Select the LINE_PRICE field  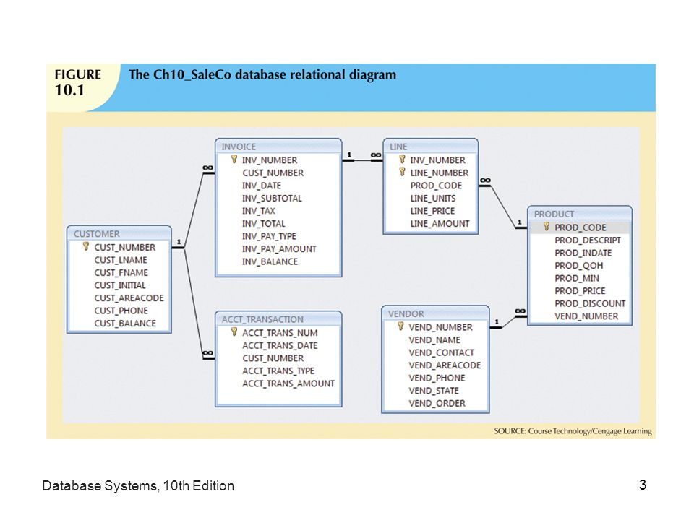[432, 211]
